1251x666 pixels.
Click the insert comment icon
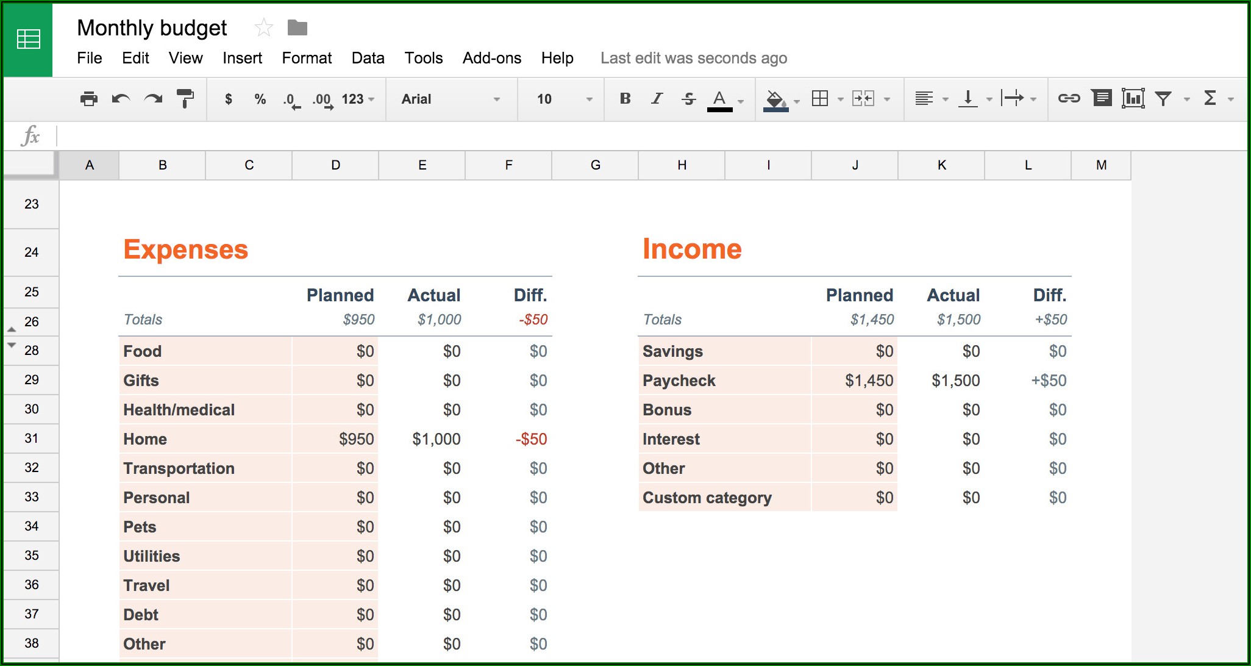(1102, 99)
